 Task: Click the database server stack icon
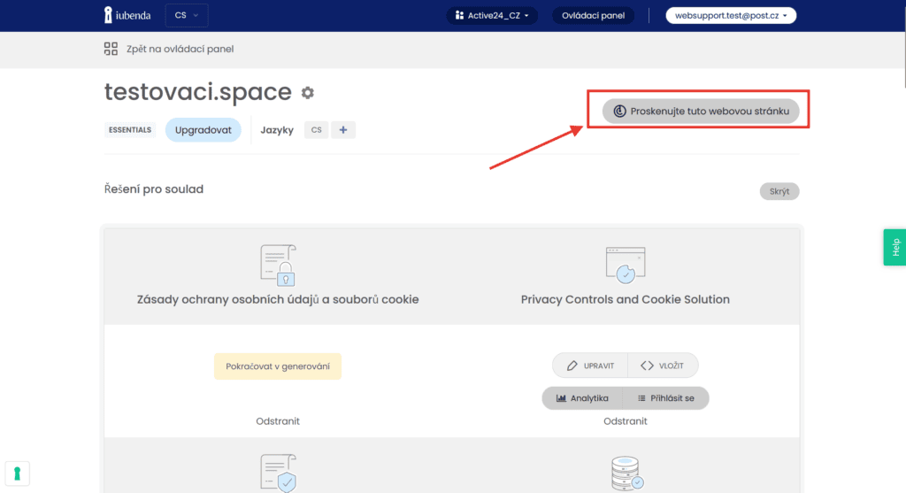tap(627, 474)
